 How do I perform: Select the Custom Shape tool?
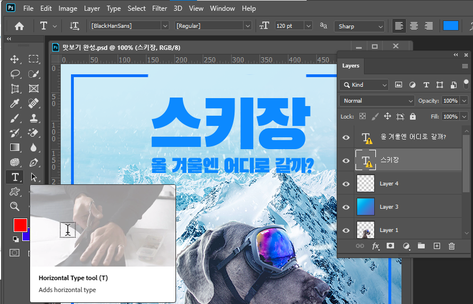coord(15,192)
